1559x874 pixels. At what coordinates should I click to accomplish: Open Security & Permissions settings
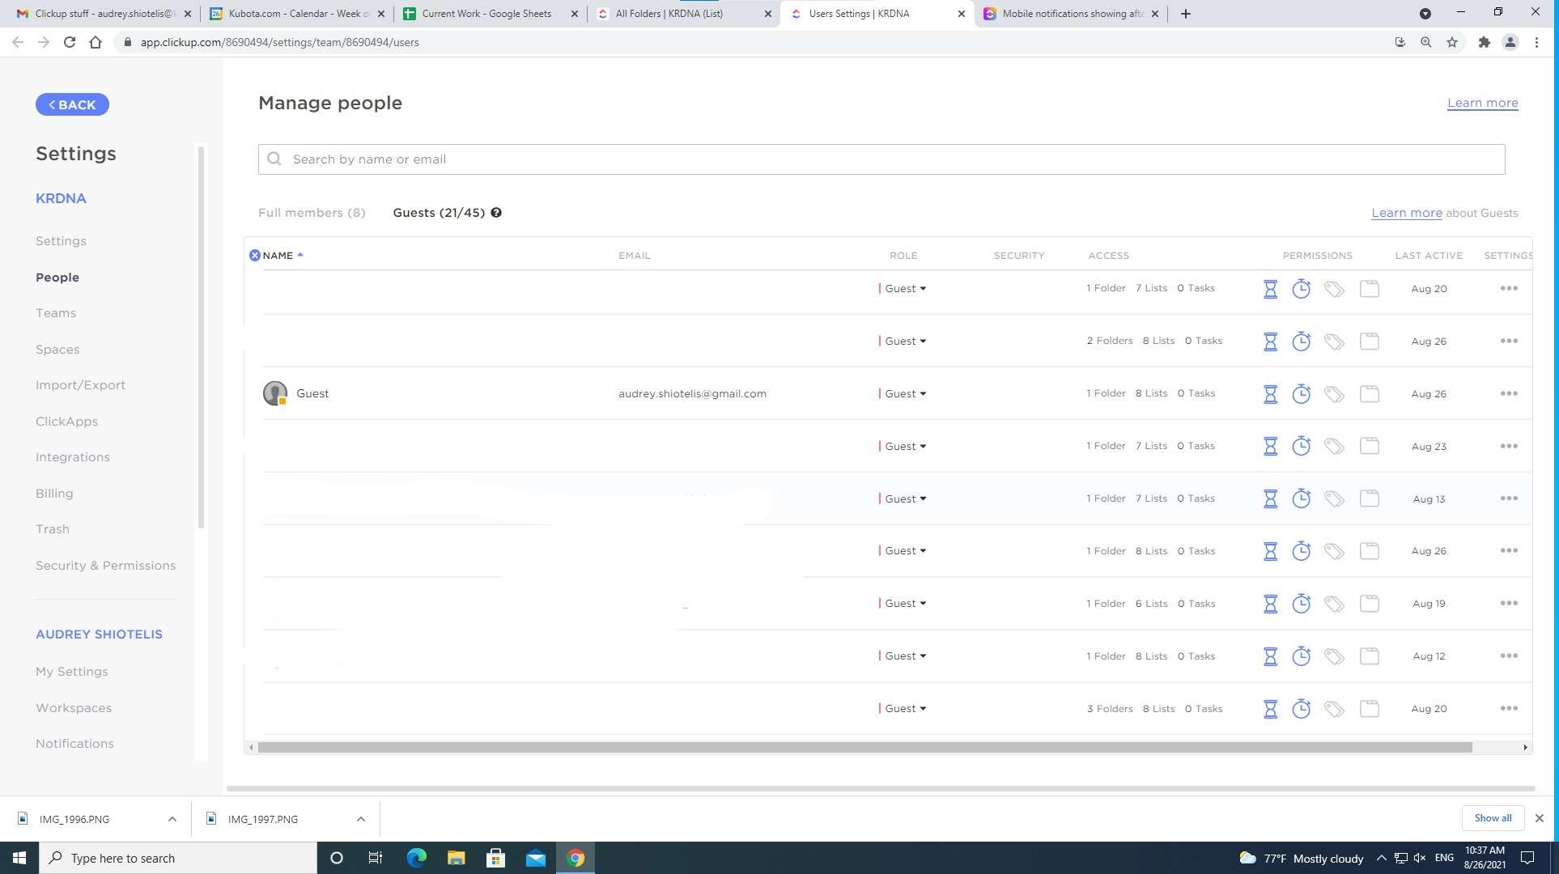(105, 566)
